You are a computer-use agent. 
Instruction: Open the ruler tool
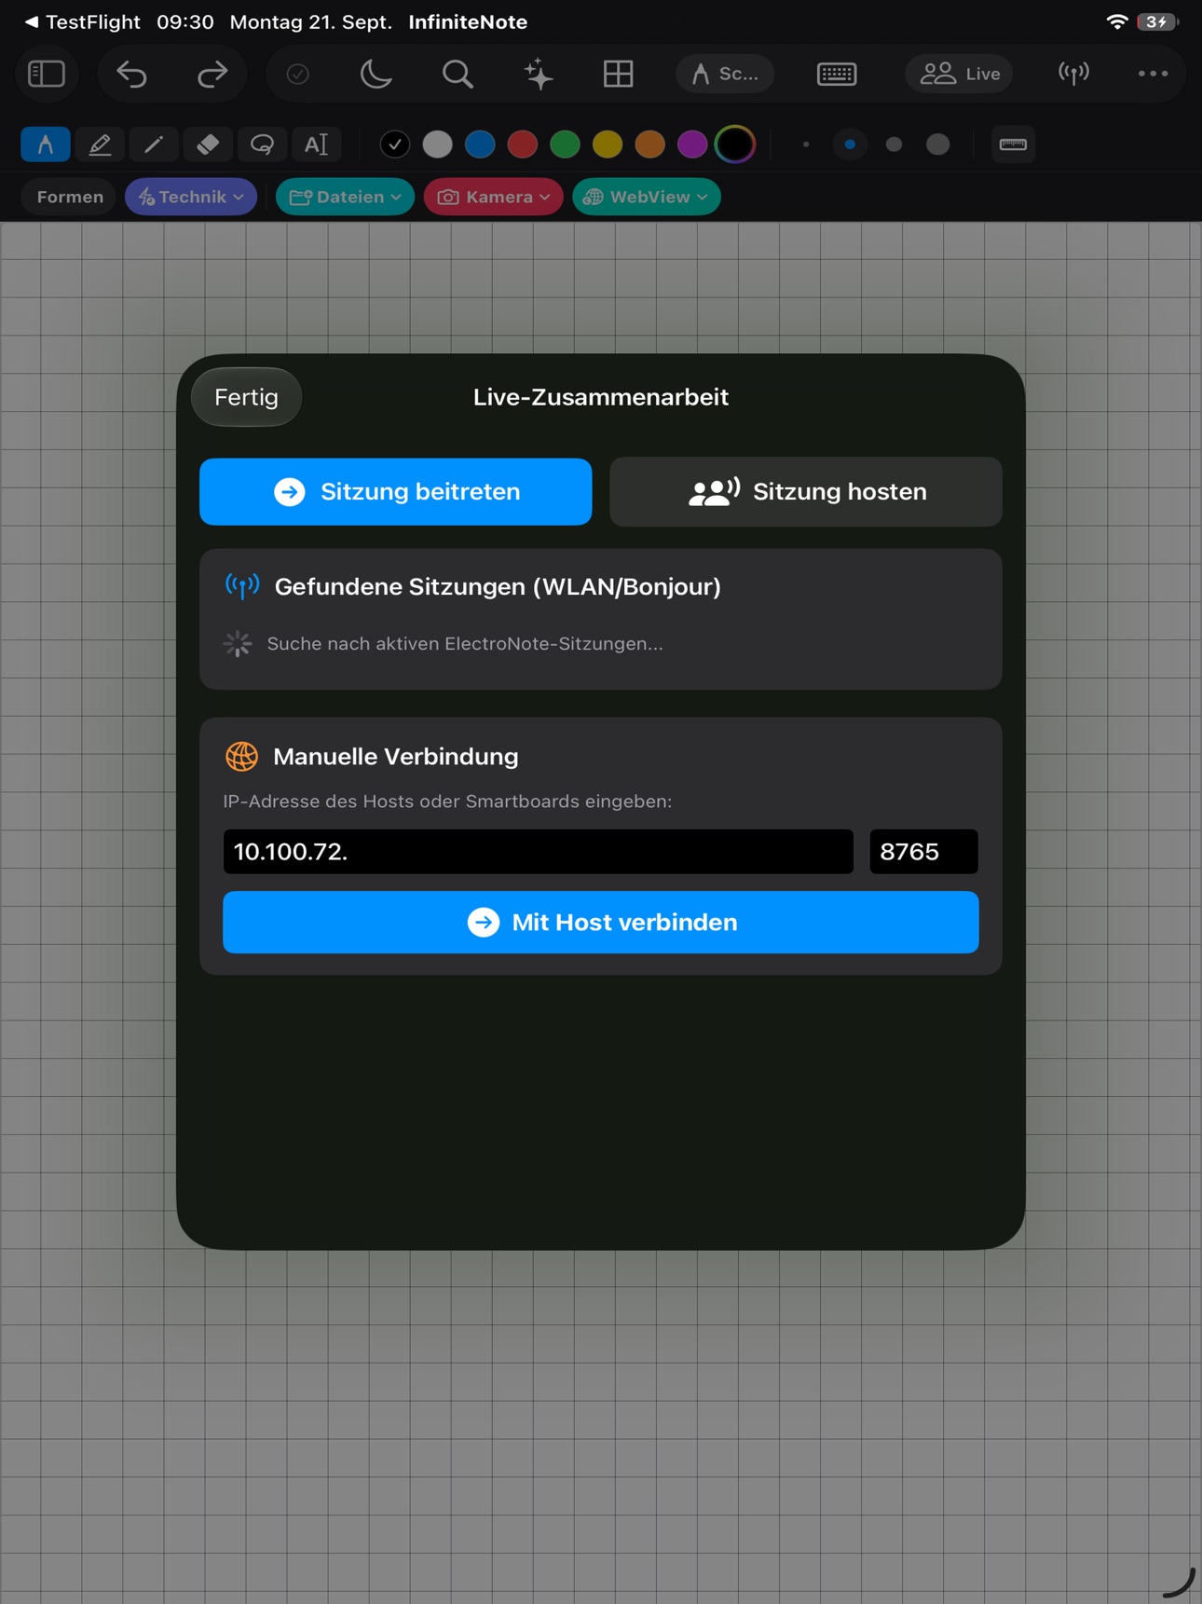(x=1013, y=144)
